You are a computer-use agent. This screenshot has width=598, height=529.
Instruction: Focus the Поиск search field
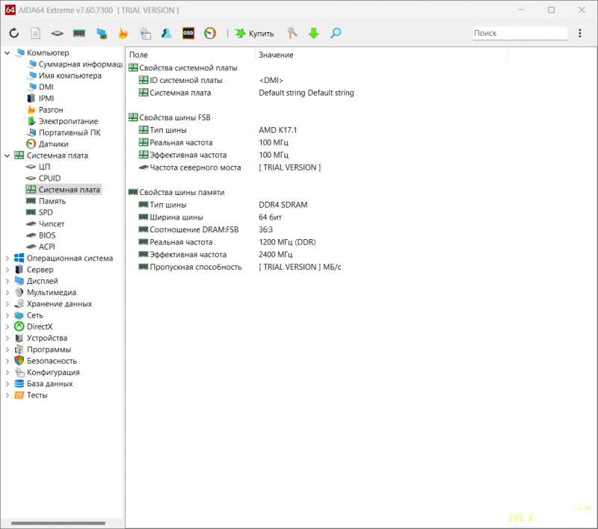point(520,33)
